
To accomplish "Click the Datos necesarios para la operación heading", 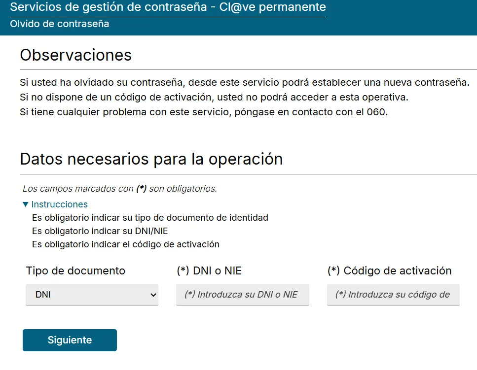I will click(x=150, y=159).
